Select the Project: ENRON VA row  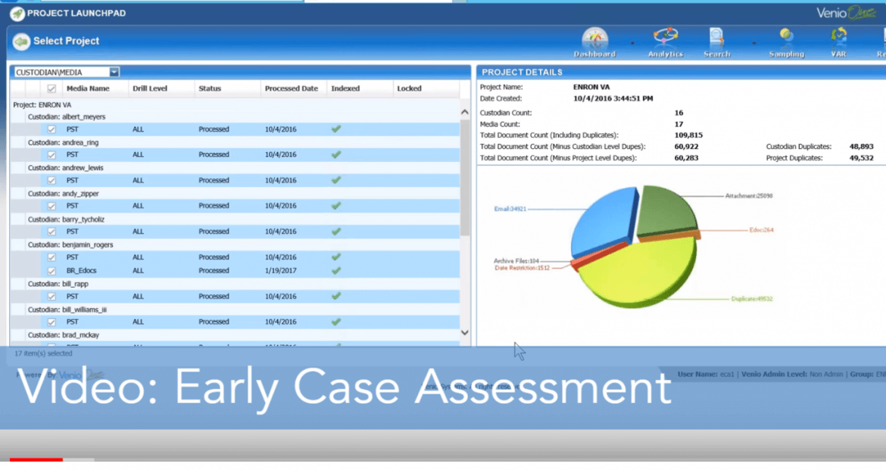tap(42, 105)
